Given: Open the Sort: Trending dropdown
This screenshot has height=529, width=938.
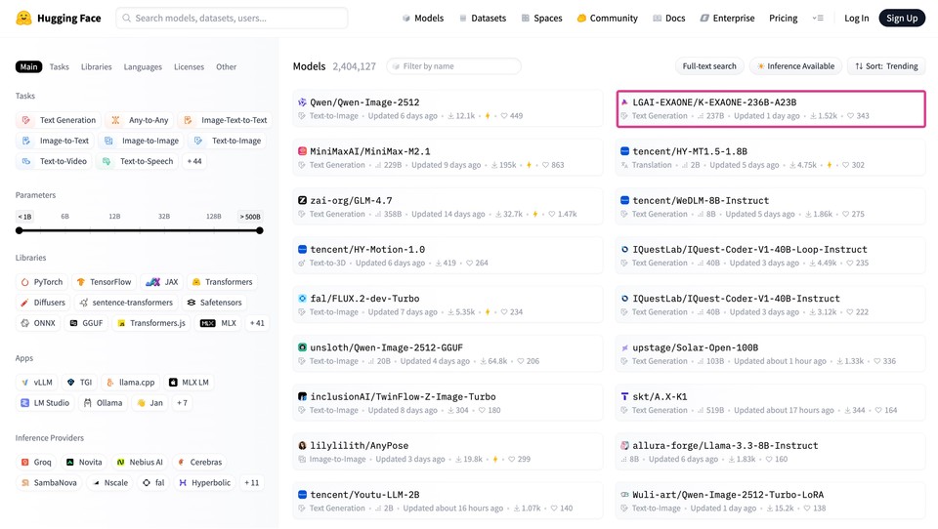Looking at the screenshot, I should tap(886, 66).
